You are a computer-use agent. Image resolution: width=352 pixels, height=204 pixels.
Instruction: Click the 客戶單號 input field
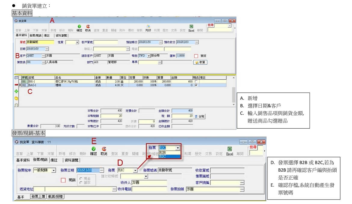click(x=106, y=42)
